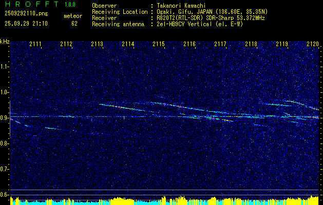Click time marker 2116
The width and height of the screenshot is (323, 205).
(x=189, y=44)
